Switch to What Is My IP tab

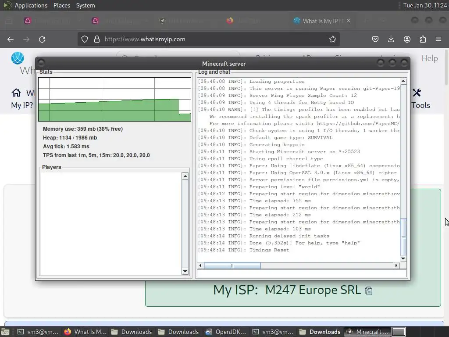pos(322,21)
